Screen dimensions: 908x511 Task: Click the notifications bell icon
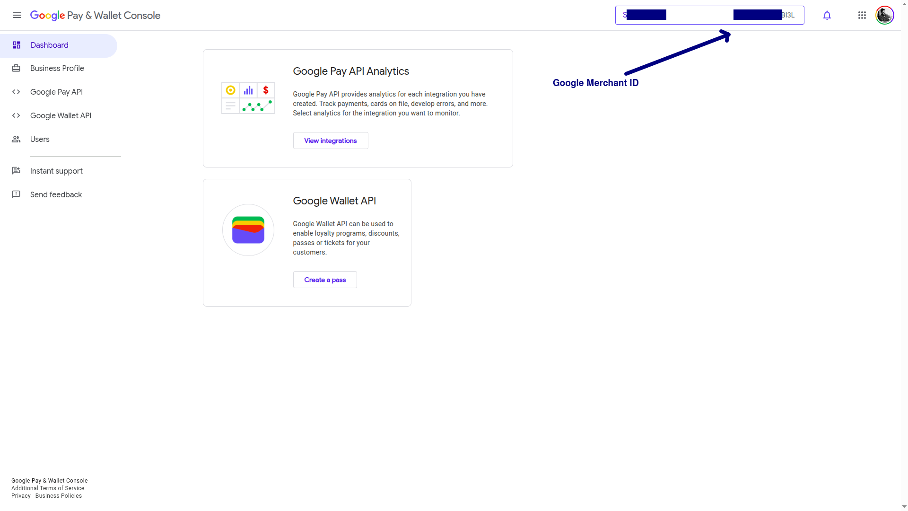827,15
